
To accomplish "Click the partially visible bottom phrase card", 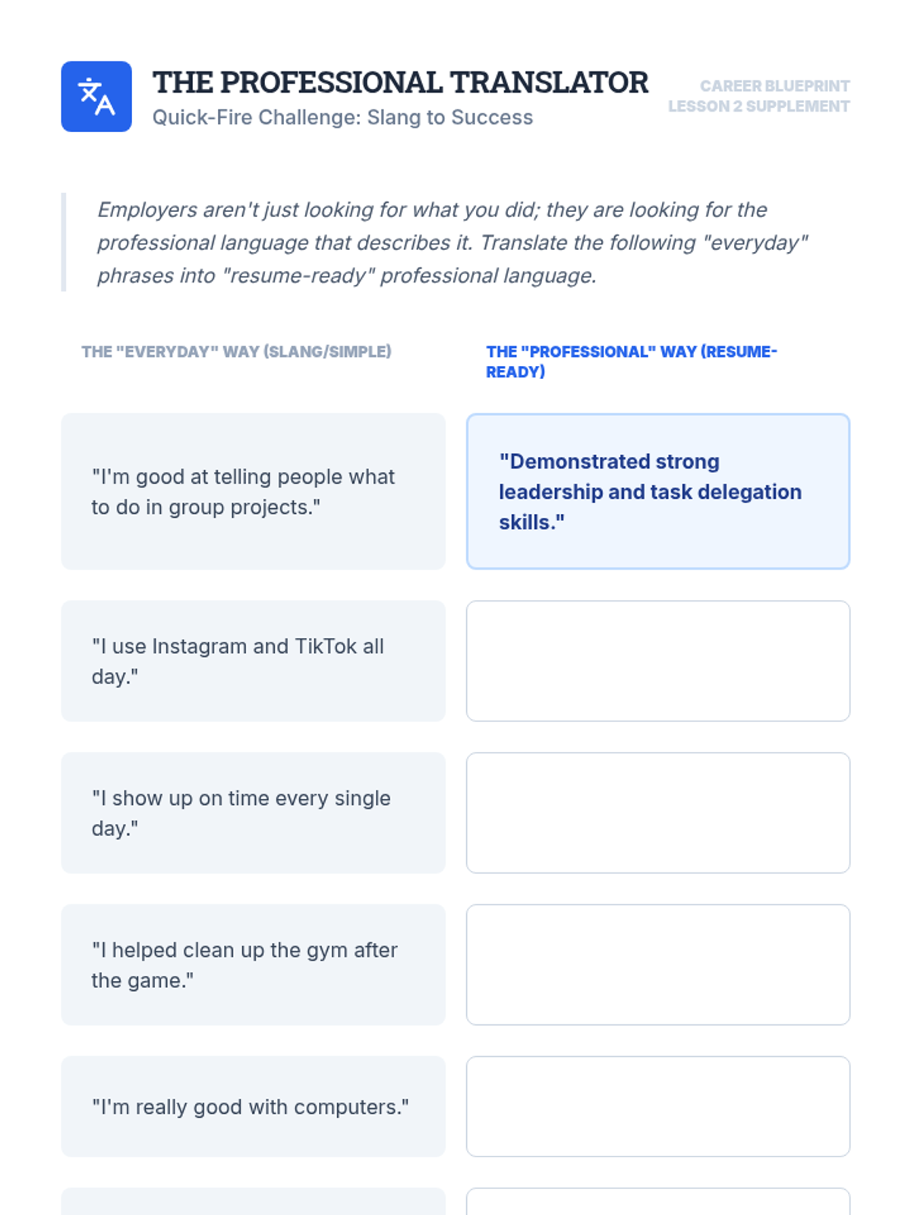I will [253, 1202].
